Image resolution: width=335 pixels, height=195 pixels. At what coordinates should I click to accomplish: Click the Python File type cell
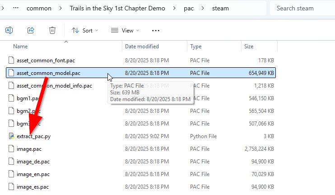tap(203, 136)
